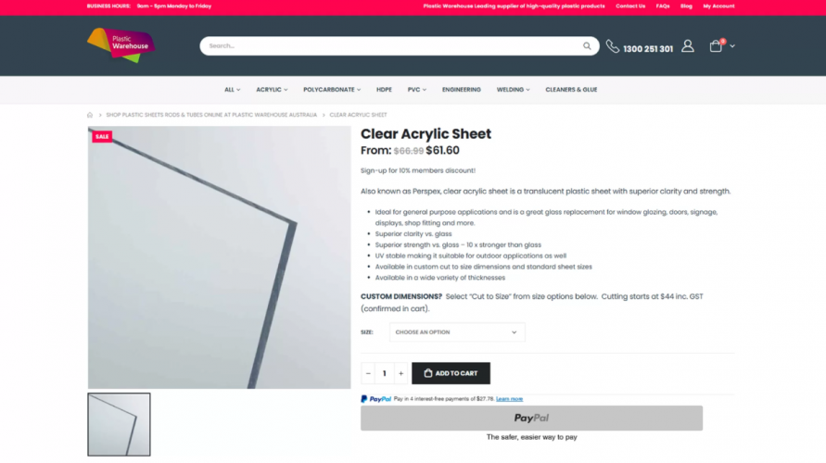Open the shopping cart icon
This screenshot has height=463, width=826.
click(x=716, y=45)
